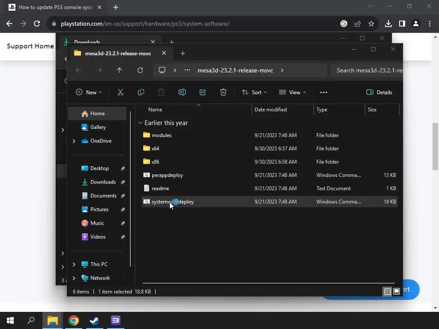Open the See more three-dots toolbar menu
This screenshot has width=439, height=329.
(x=324, y=93)
